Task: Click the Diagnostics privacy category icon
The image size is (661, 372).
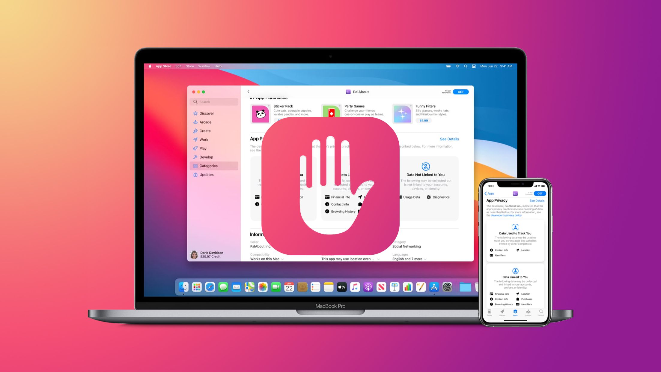Action: pyautogui.click(x=429, y=197)
